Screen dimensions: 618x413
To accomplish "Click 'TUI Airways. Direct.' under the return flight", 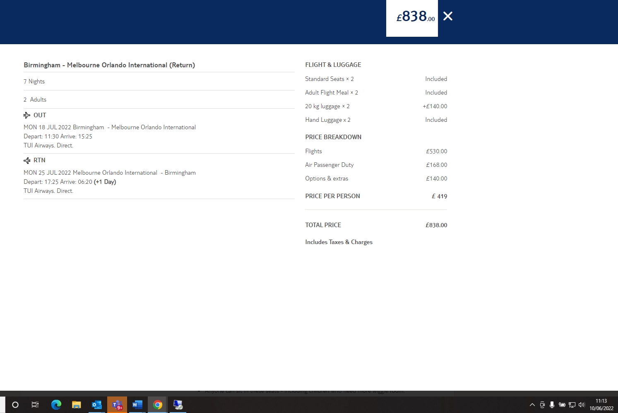I will tap(48, 191).
